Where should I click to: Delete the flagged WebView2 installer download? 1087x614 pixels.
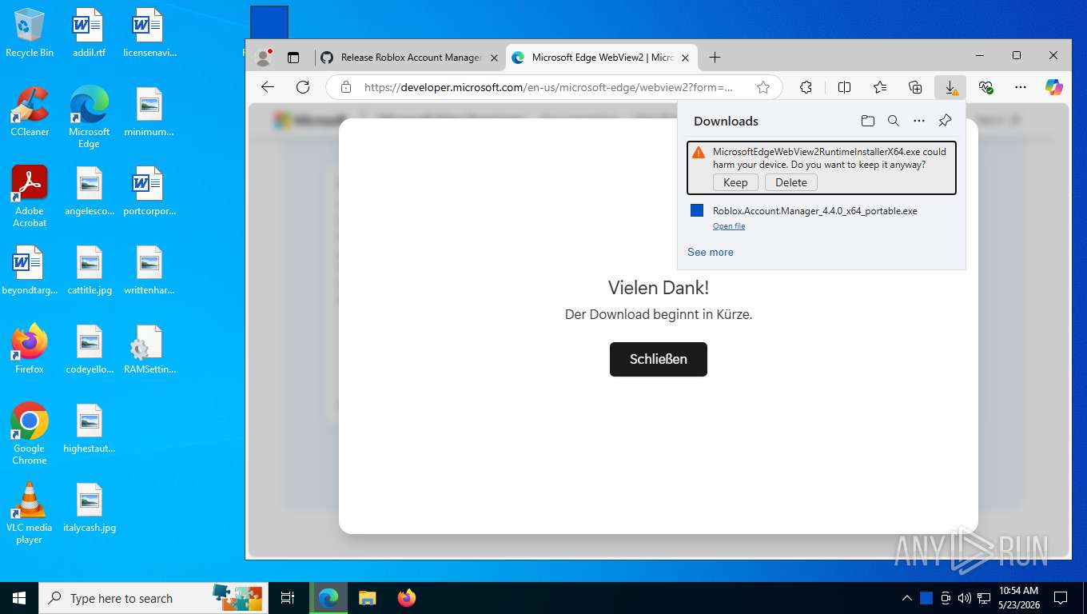(x=791, y=182)
